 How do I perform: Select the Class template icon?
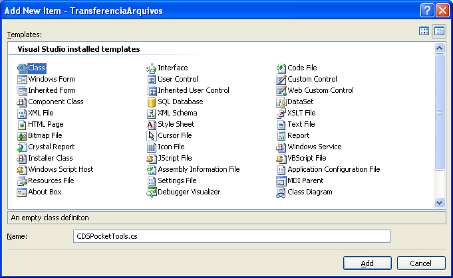22,68
